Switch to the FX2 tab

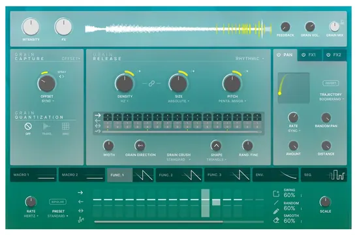click(x=334, y=55)
